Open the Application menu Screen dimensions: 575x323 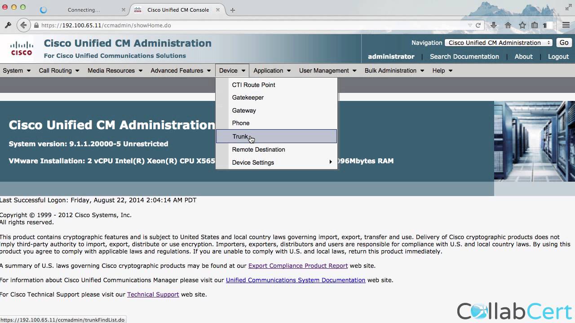272,70
